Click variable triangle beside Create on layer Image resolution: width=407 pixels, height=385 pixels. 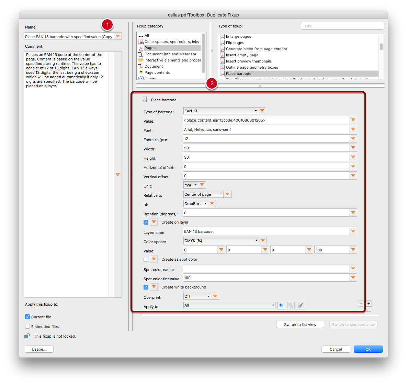coord(154,222)
